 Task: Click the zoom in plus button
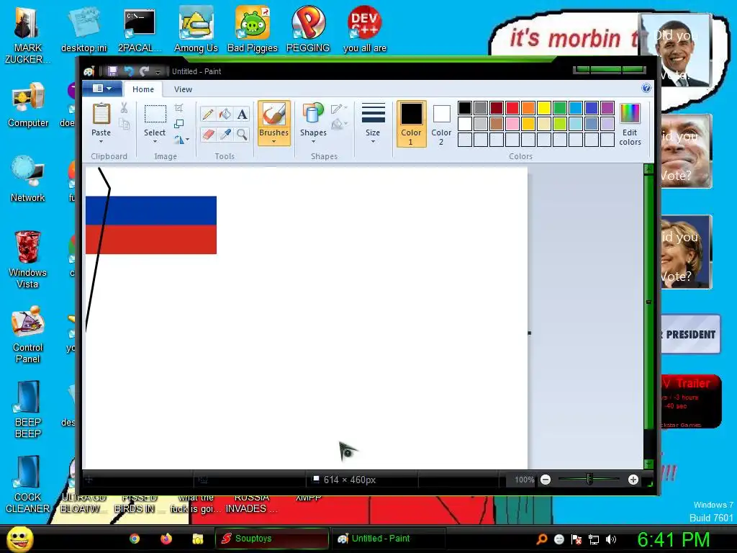pyautogui.click(x=633, y=480)
